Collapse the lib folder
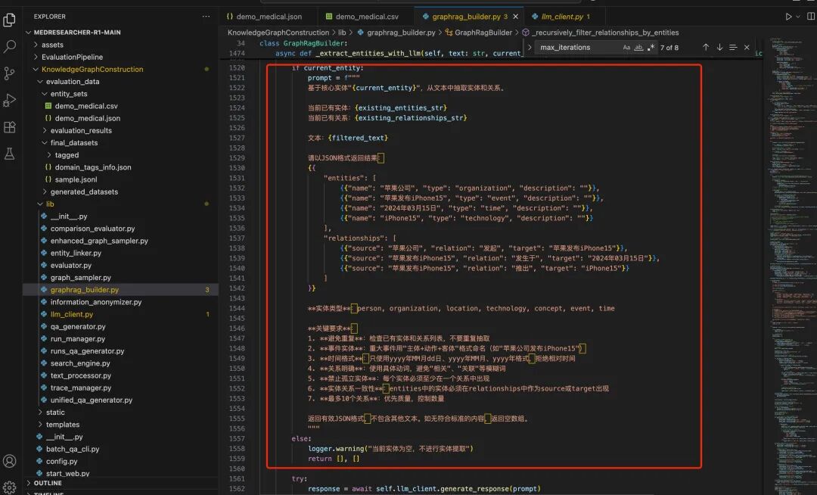 point(50,204)
